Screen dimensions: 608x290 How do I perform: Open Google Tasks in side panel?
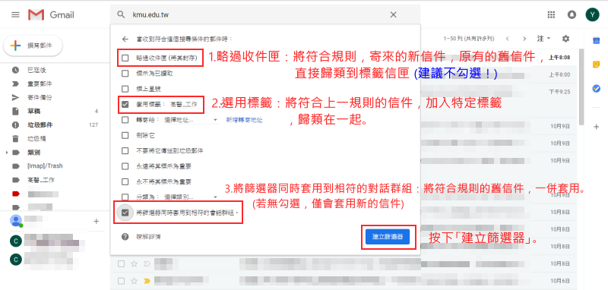[597, 89]
